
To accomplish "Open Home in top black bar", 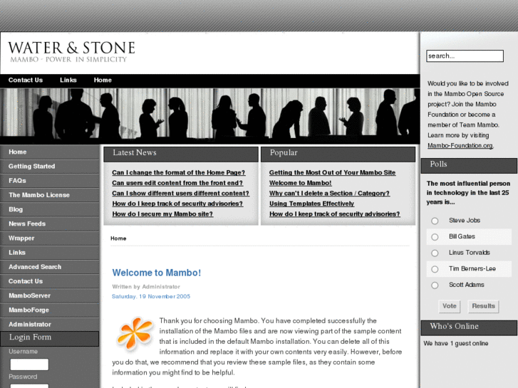I will (x=103, y=80).
